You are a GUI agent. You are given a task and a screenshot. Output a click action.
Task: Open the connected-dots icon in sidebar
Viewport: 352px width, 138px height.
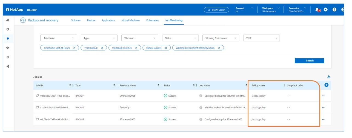click(x=8, y=66)
